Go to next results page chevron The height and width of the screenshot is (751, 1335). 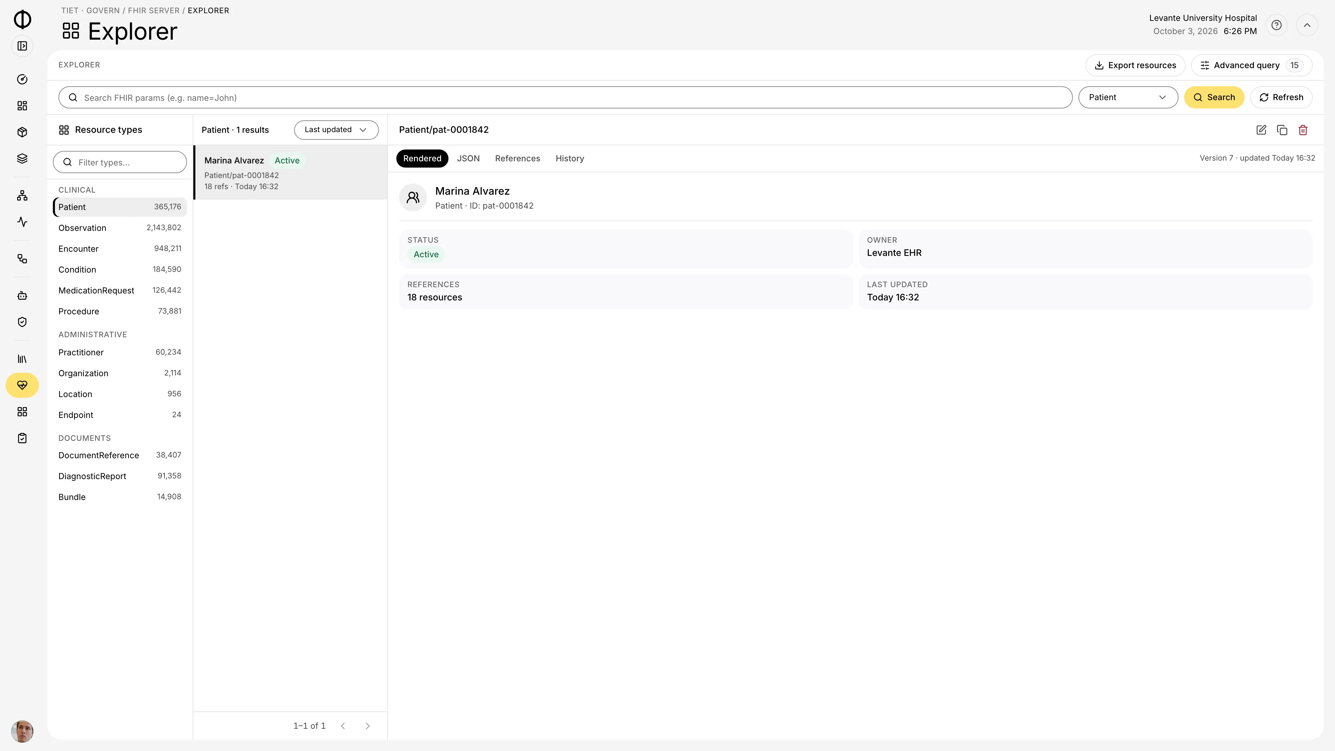(x=367, y=726)
